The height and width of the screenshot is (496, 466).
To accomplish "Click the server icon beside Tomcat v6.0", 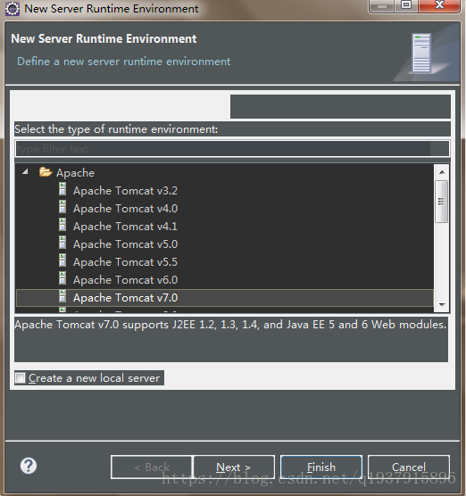I will tap(62, 278).
